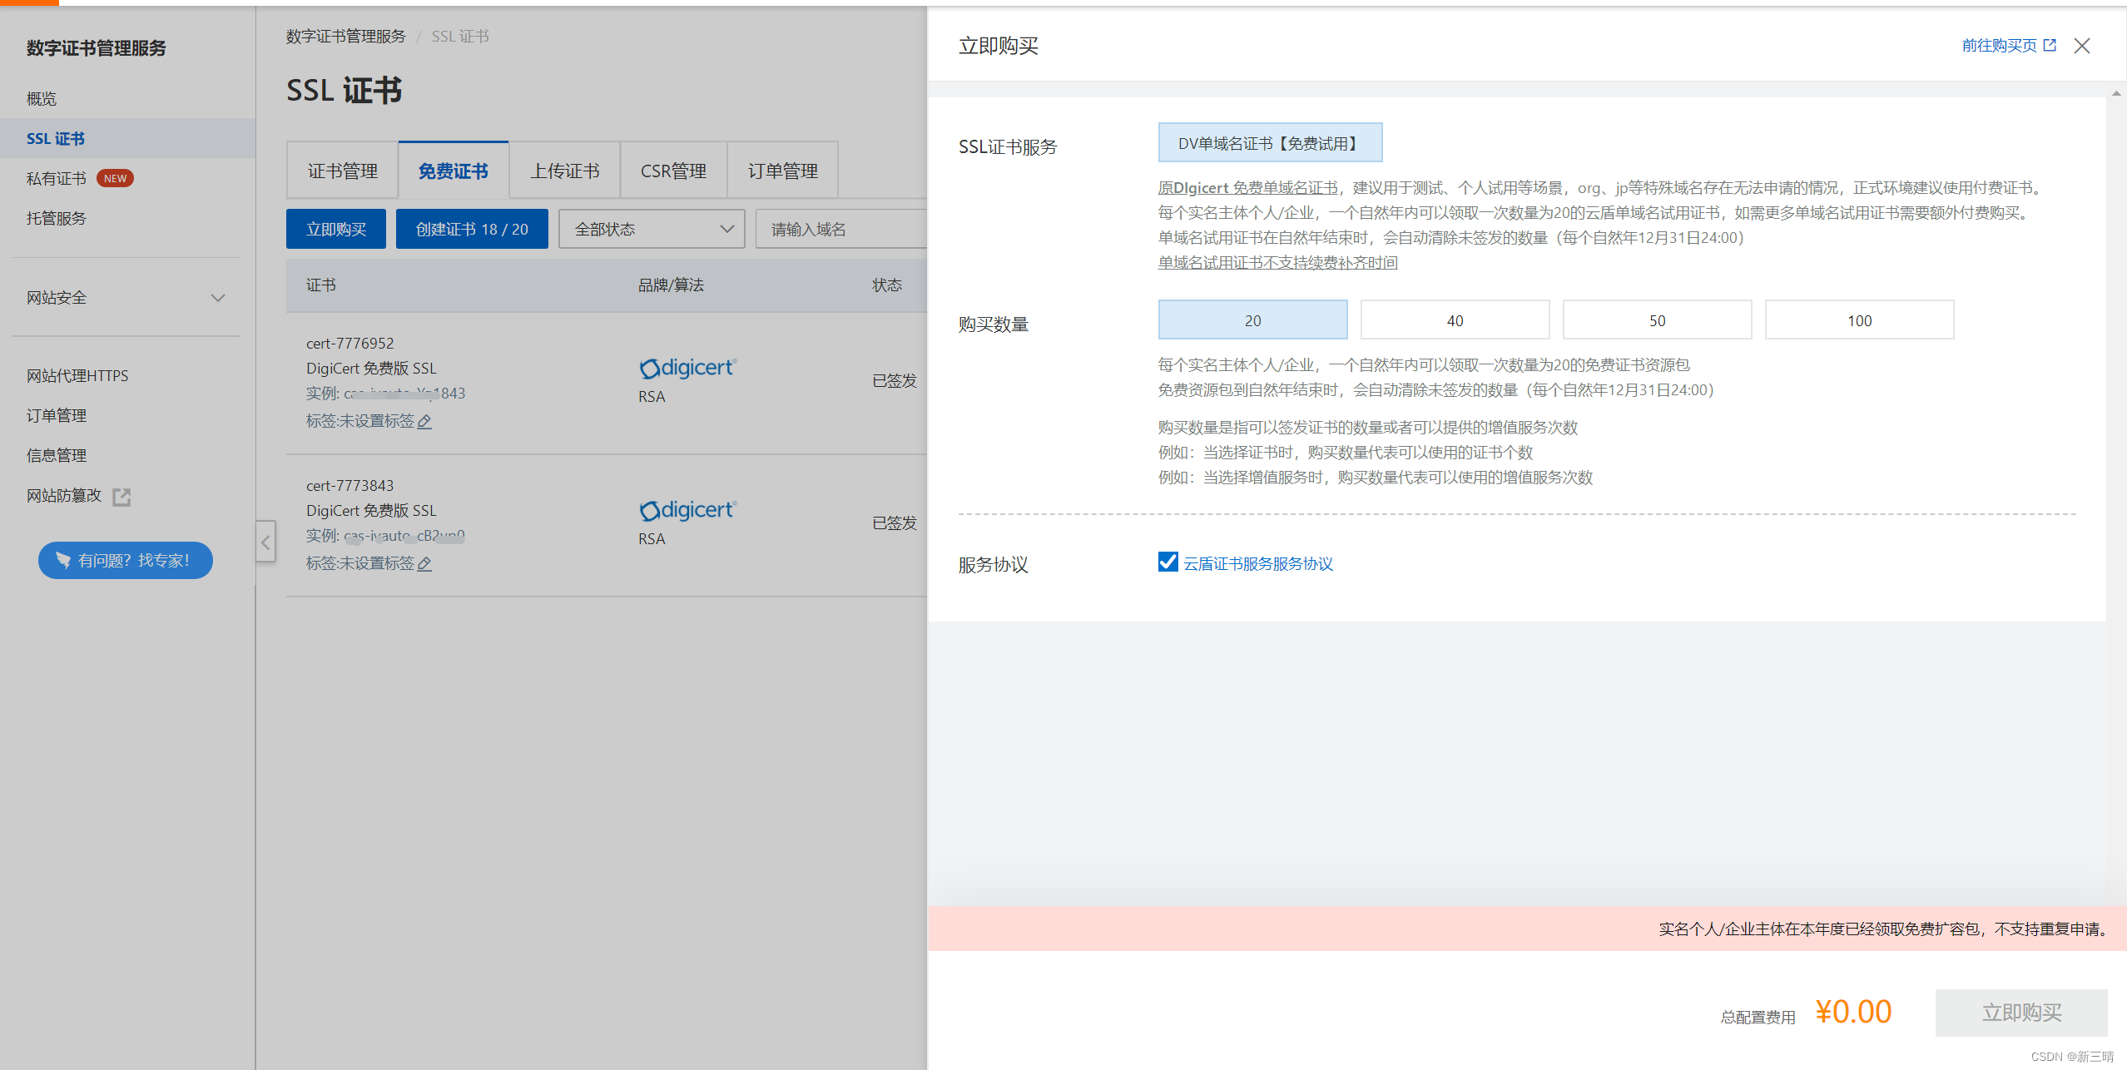Select purchase quantity 40
2127x1070 pixels.
tap(1454, 320)
